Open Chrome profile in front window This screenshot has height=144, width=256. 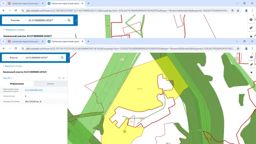(246, 48)
